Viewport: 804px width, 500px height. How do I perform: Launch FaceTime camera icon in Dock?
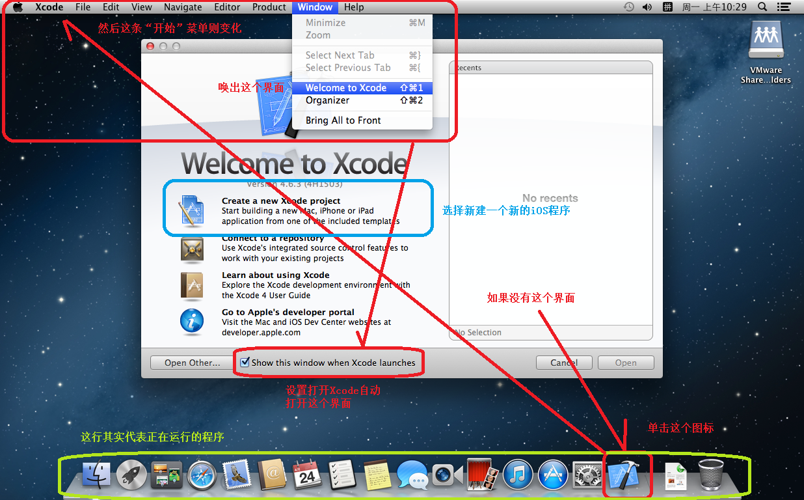448,475
